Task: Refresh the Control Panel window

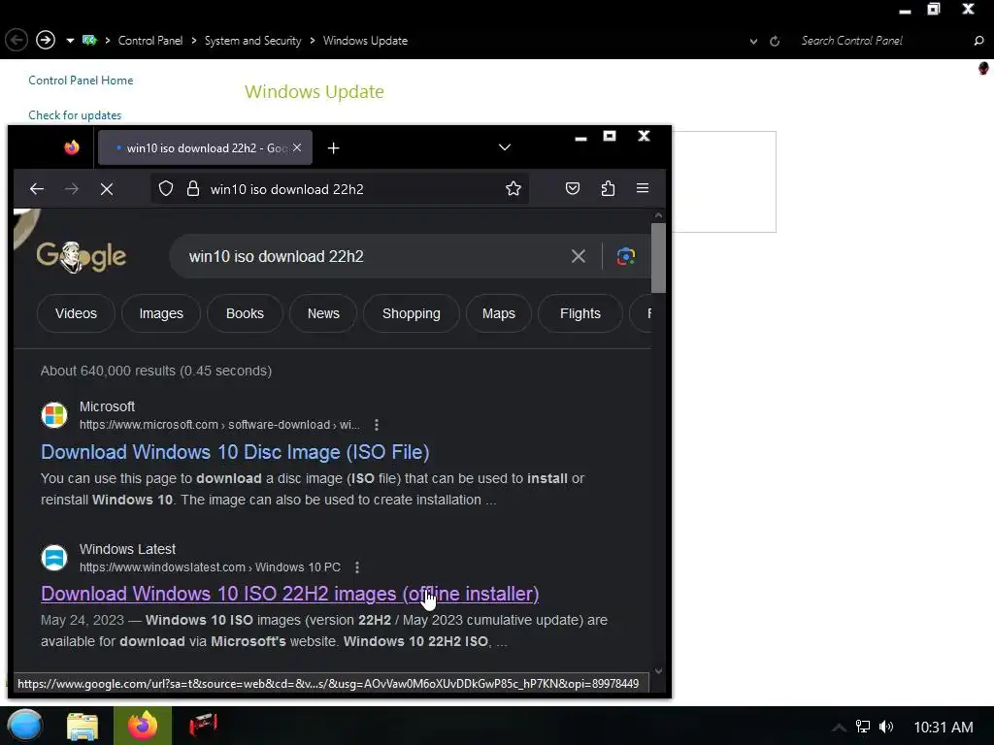Action: [x=775, y=41]
